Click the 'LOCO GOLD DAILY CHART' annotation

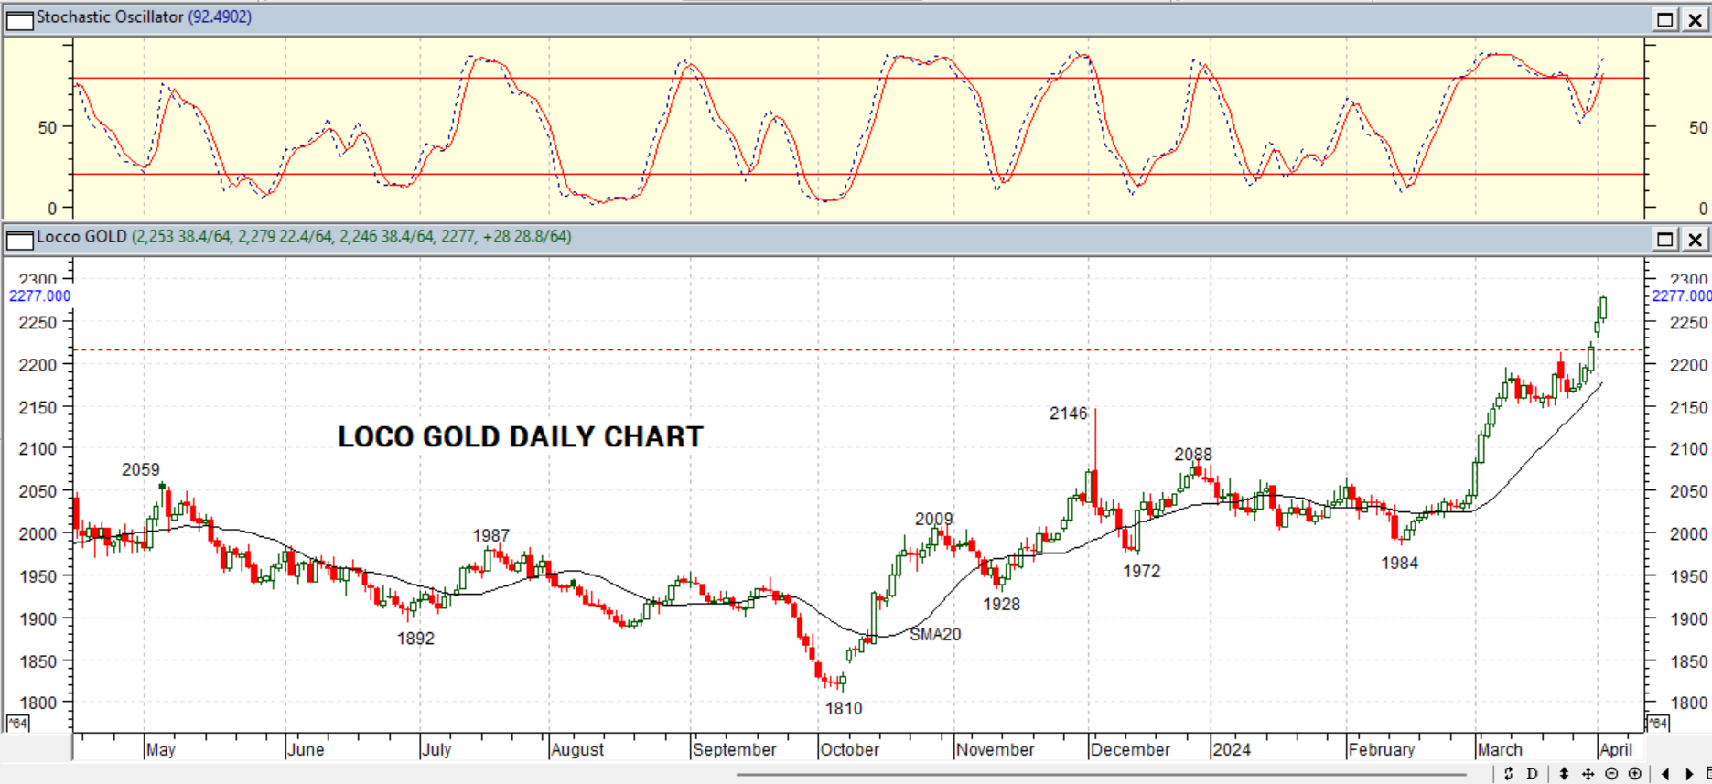(x=521, y=437)
